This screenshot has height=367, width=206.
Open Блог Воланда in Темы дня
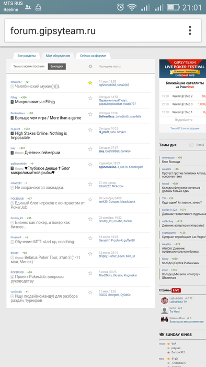tap(171, 161)
